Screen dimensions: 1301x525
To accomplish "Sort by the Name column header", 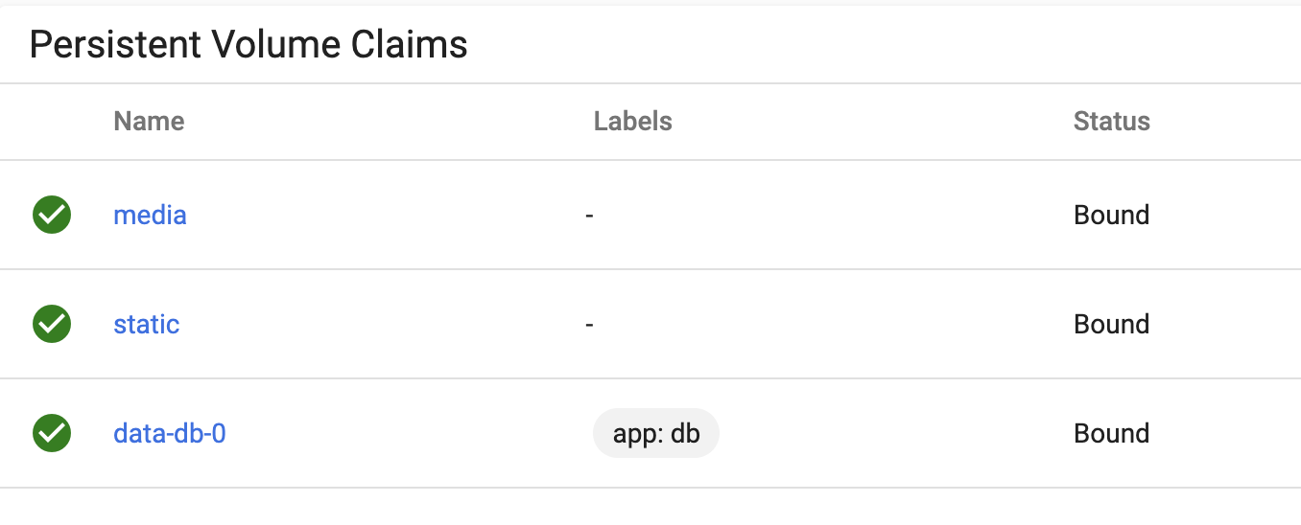I will (149, 121).
